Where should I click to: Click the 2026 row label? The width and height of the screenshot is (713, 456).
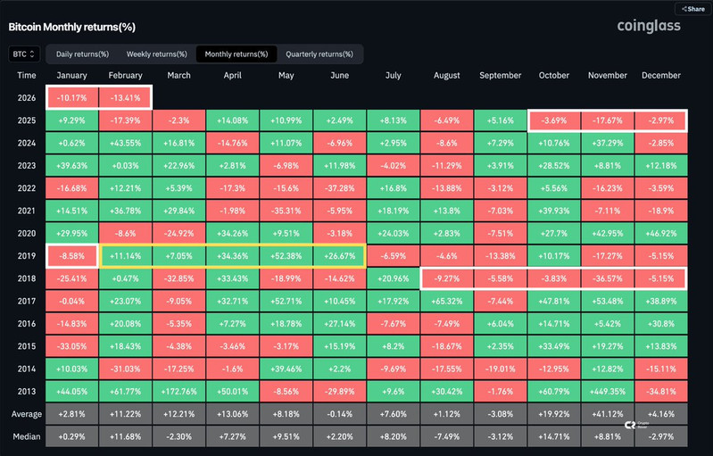click(27, 97)
